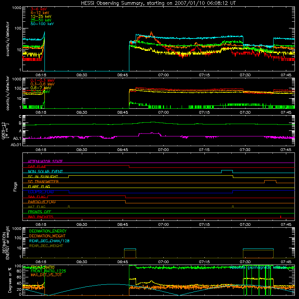
Task: Click the red BAD_PACKETS spike marker
Action: point(281,217)
